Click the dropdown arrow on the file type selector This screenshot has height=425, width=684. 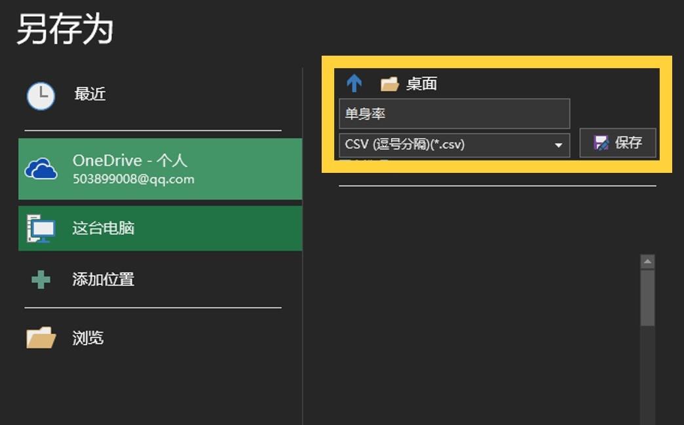pyautogui.click(x=559, y=145)
